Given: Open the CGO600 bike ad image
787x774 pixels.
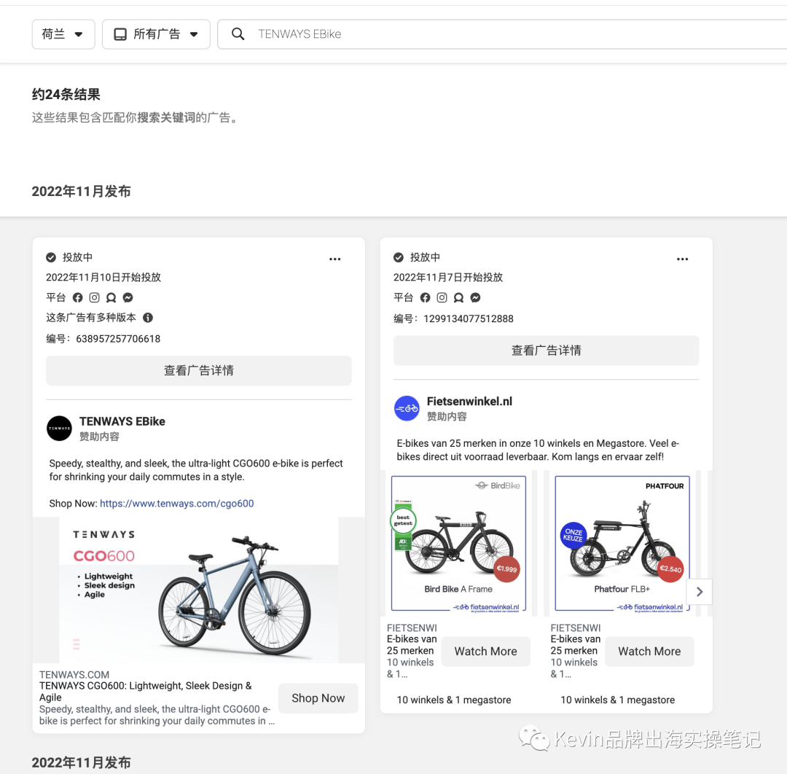Looking at the screenshot, I should click(x=199, y=590).
